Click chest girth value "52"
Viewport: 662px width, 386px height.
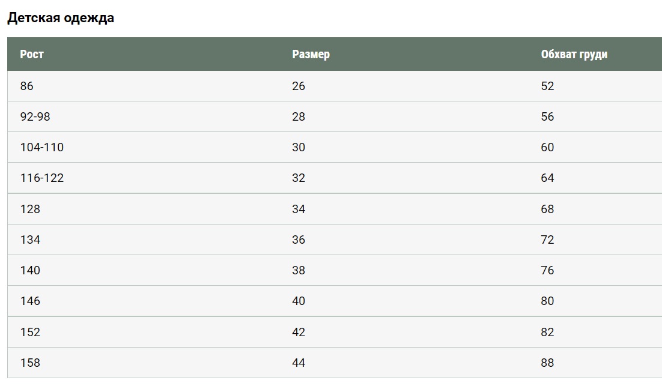547,86
